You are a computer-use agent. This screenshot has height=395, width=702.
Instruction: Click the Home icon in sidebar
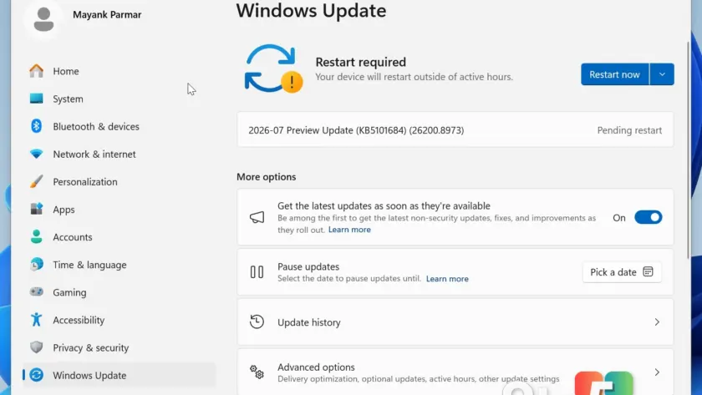pyautogui.click(x=36, y=71)
